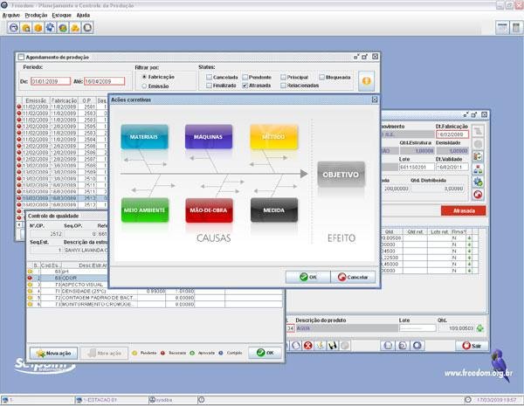Select the yellow MÉTODO cause box
This screenshot has height=406, width=524.
273,137
